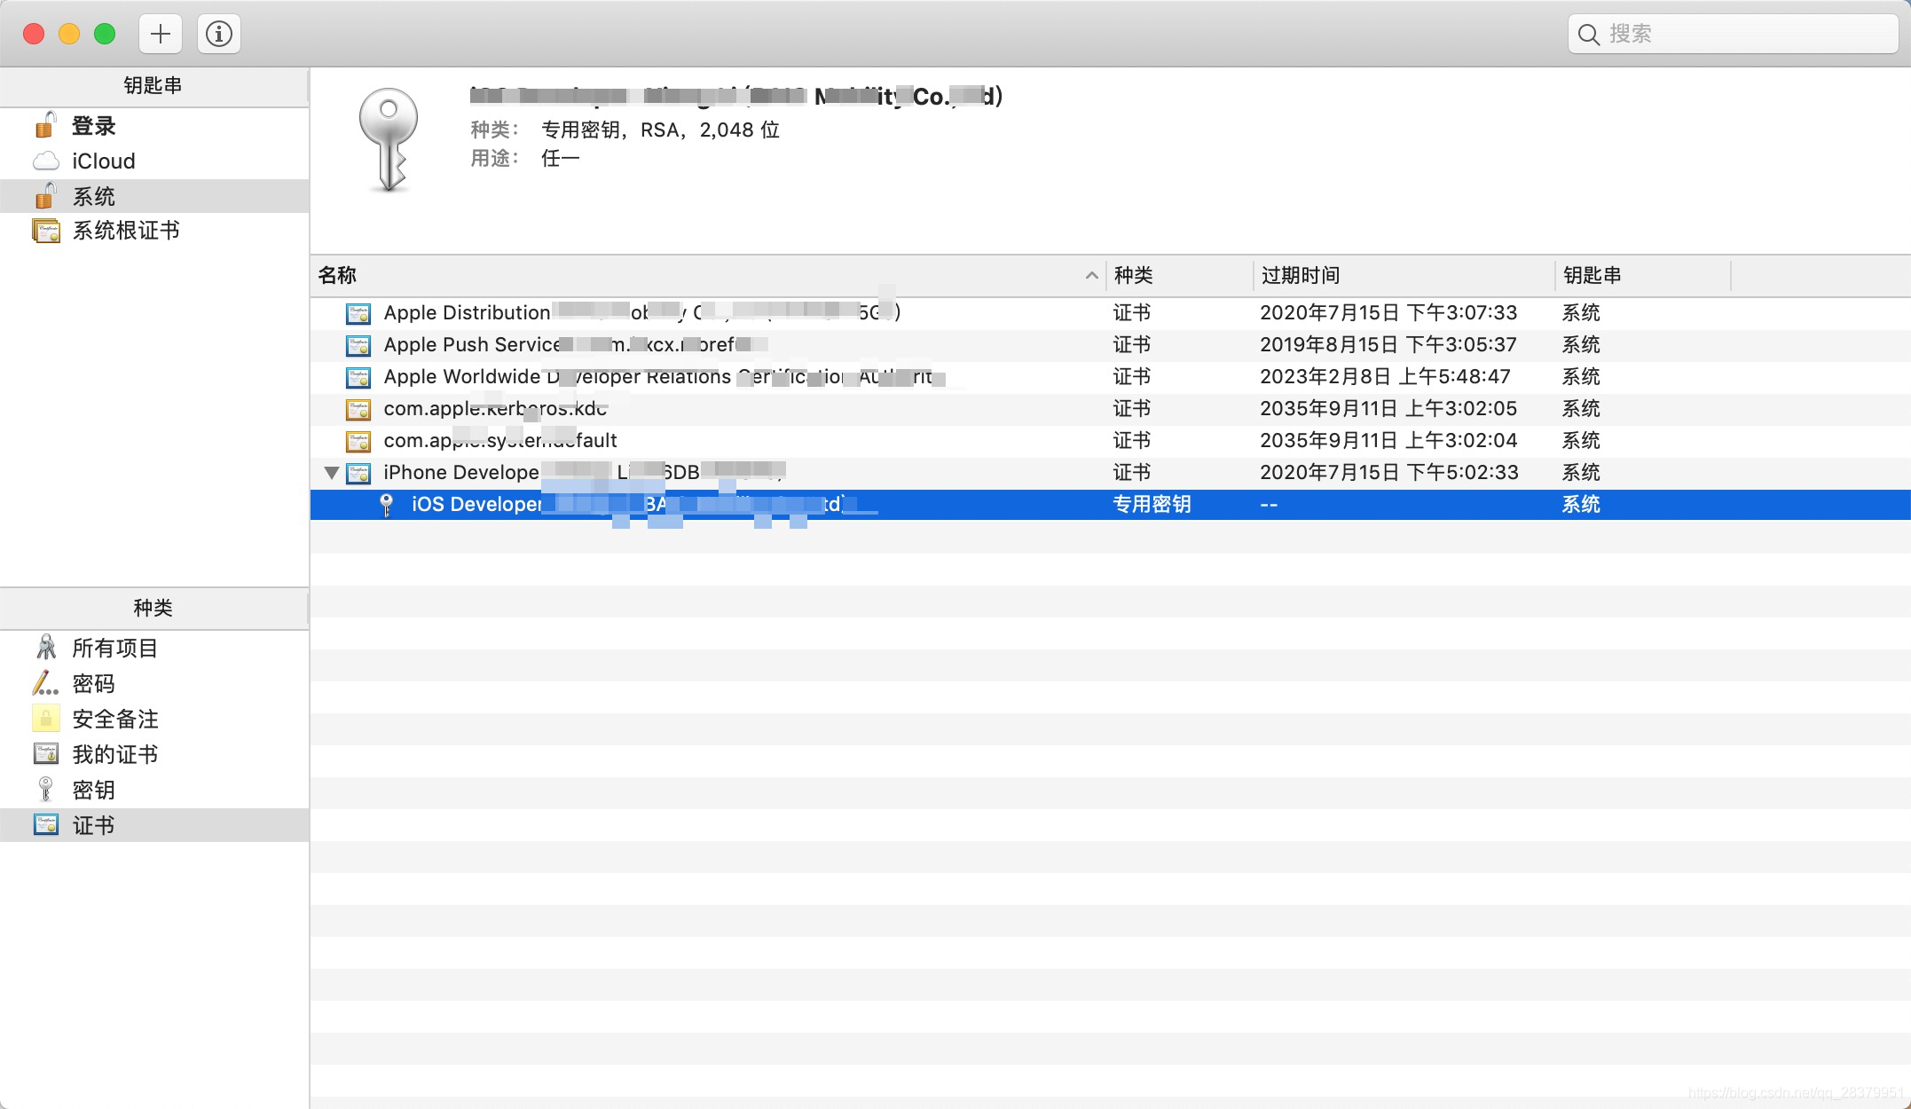Click the com.apple.kerberos.kdc certificate icon

pyautogui.click(x=358, y=409)
